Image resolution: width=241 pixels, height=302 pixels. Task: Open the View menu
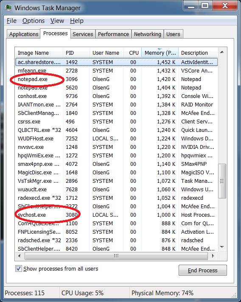coord(57,21)
